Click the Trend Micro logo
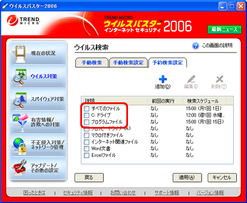 (24, 20)
